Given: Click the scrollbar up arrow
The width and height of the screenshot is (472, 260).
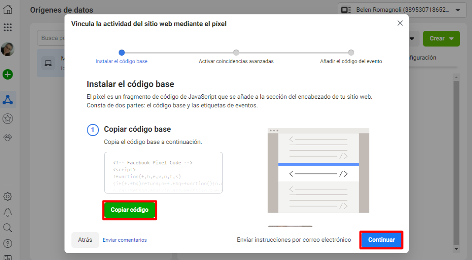Looking at the screenshot, I should tap(456, 77).
